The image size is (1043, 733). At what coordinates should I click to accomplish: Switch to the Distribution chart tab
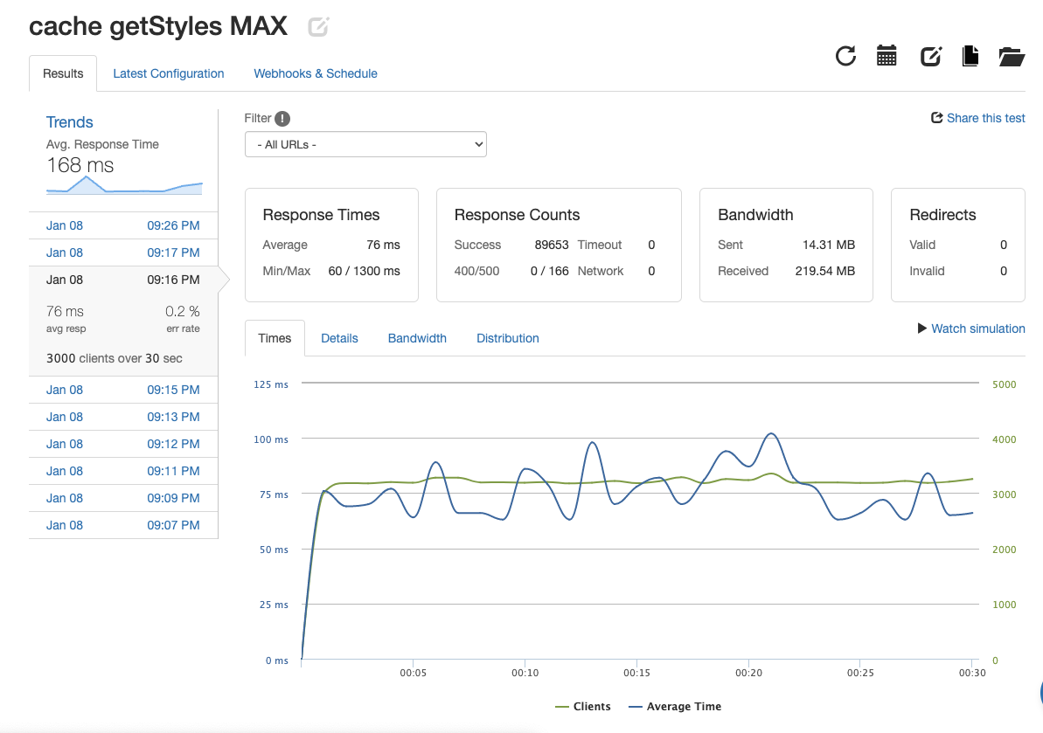(508, 338)
